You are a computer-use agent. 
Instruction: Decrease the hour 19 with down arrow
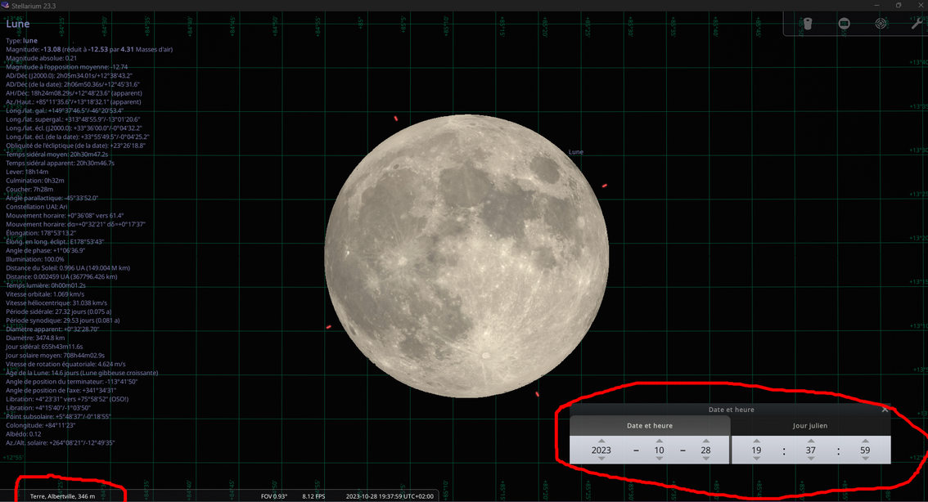[x=756, y=459]
